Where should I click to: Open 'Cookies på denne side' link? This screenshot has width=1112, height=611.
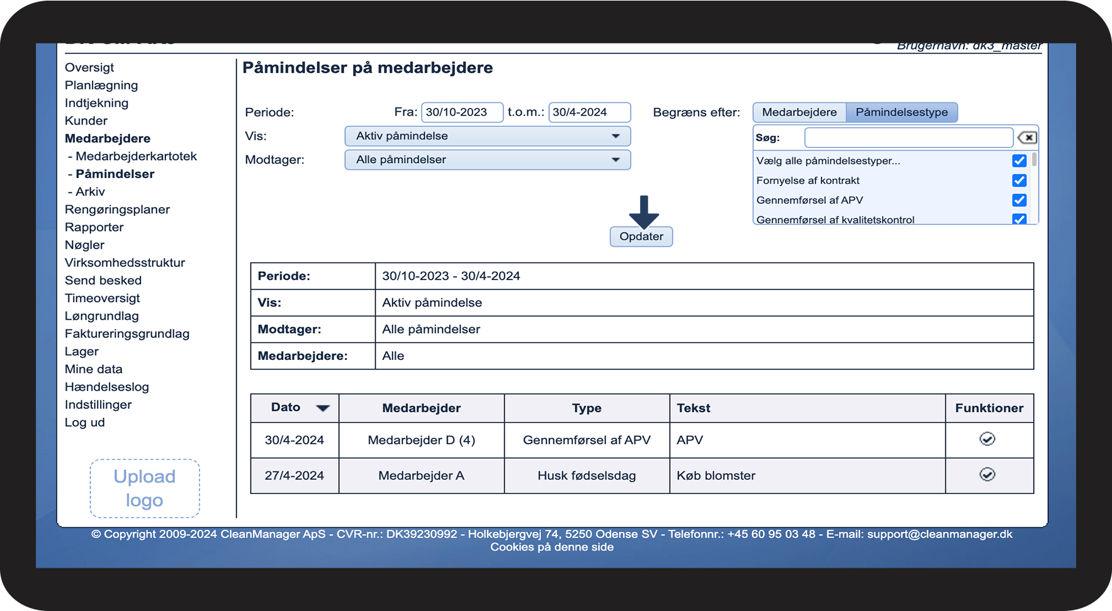coord(552,547)
